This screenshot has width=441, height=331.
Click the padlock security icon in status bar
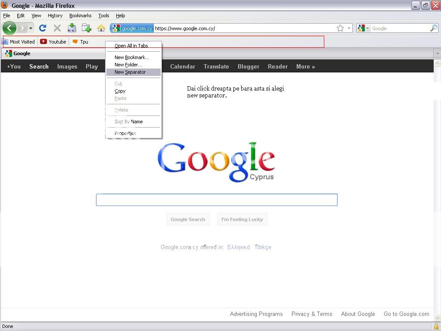point(437,326)
